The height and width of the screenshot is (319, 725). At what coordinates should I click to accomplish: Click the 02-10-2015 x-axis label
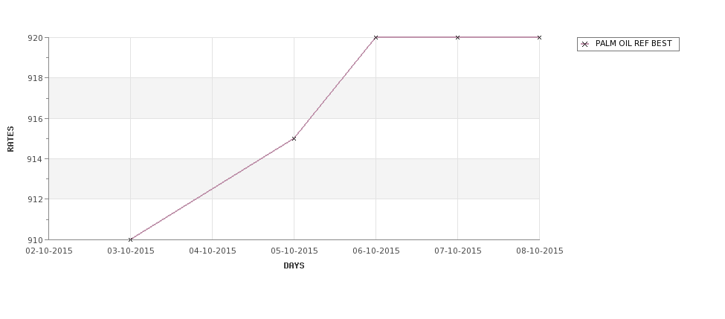pyautogui.click(x=49, y=251)
